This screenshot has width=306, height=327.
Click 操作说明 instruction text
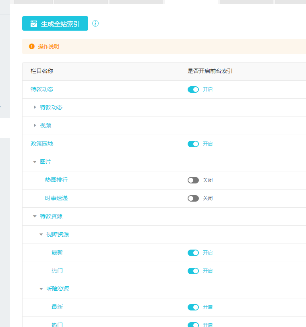pos(49,46)
